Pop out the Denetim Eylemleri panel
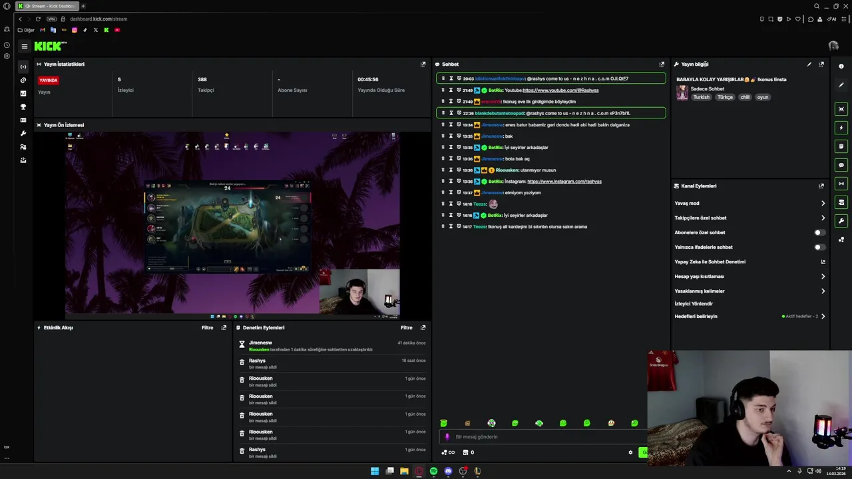The height and width of the screenshot is (479, 852). [423, 327]
